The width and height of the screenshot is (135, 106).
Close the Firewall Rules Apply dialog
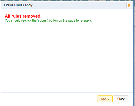121,99
